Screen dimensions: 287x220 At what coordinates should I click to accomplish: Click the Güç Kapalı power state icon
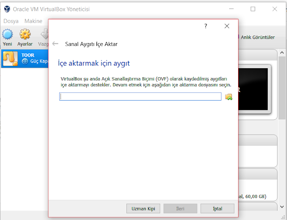[25, 62]
